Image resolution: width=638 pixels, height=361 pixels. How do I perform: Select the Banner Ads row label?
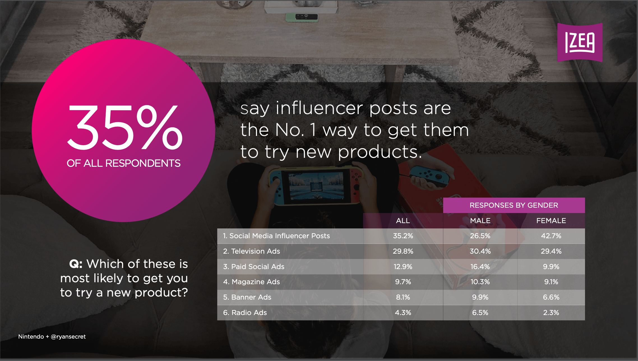click(247, 297)
